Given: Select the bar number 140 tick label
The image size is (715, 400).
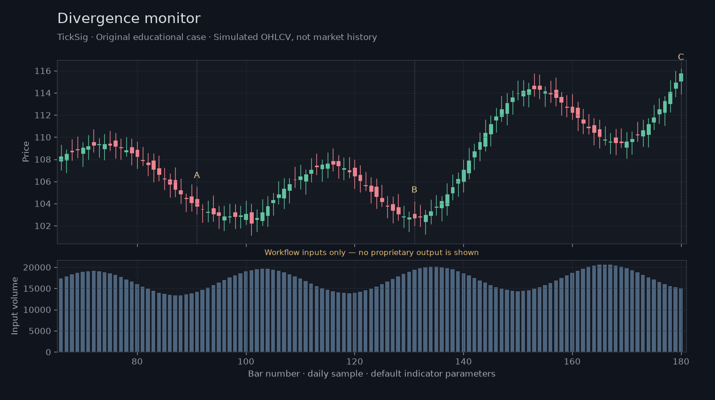Looking at the screenshot, I should point(463,361).
